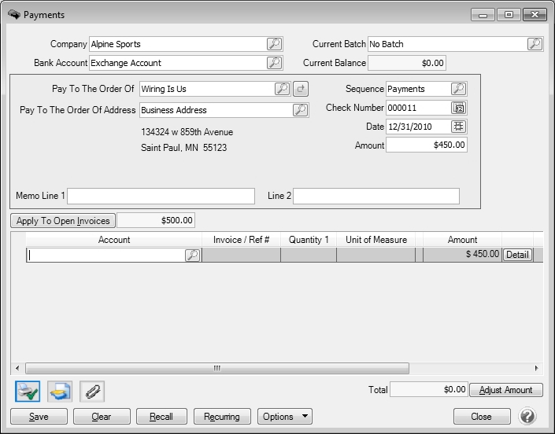Open Pay To The Order Of Address lookup icon

[301, 110]
